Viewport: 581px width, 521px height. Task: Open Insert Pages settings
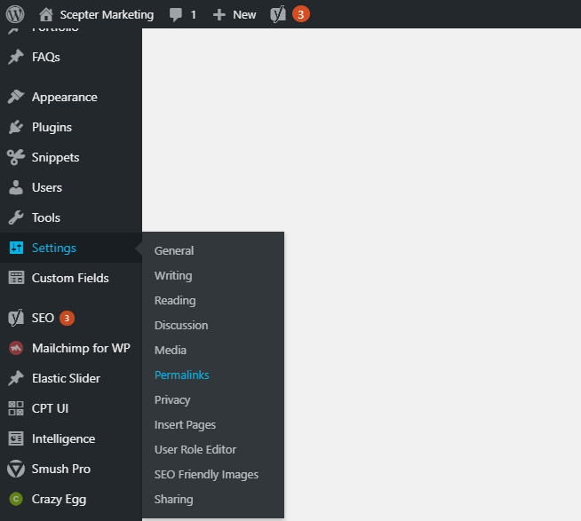[185, 425]
